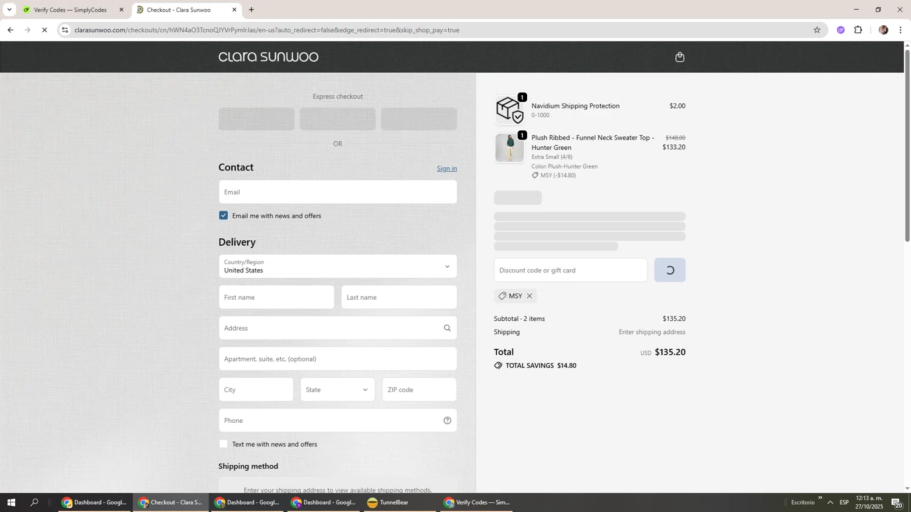Viewport: 911px width, 512px height.
Task: Click the Clara Sunwoo logo
Action: pos(268,57)
